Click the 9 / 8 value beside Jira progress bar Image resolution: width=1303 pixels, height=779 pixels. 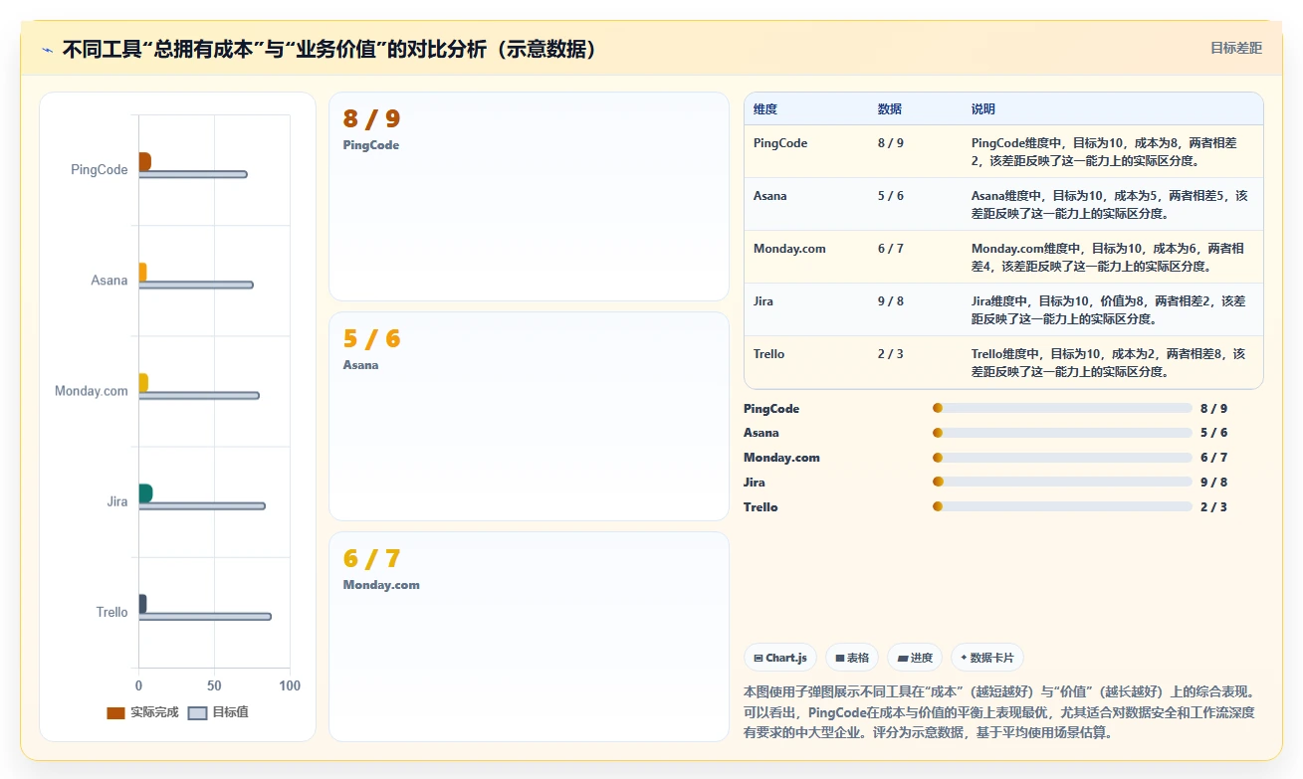1213,483
